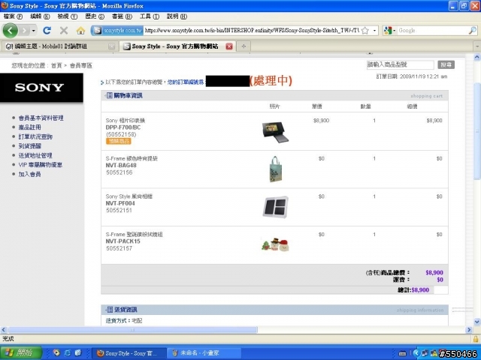Click the Show Desktop quick launch icon

point(78,353)
